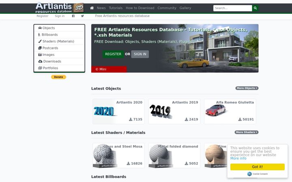
Task: Focus the Search input field
Action: point(233,8)
